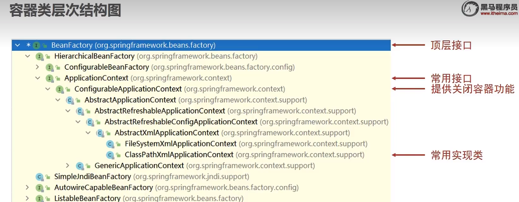Click the HierarchicalBeanFactory interface icon
This screenshot has width=519, height=202.
coord(39,56)
